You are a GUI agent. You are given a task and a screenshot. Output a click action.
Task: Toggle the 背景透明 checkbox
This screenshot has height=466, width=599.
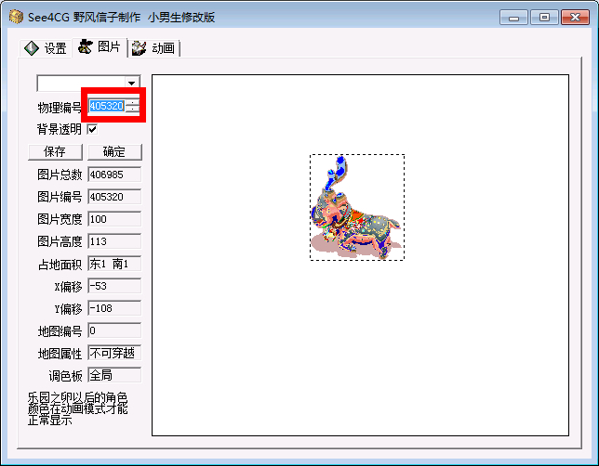pyautogui.click(x=92, y=129)
